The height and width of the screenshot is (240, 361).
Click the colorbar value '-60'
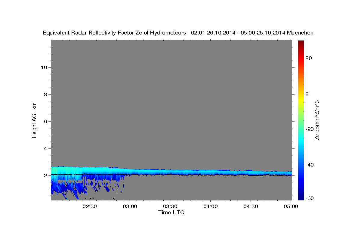tap(309, 198)
